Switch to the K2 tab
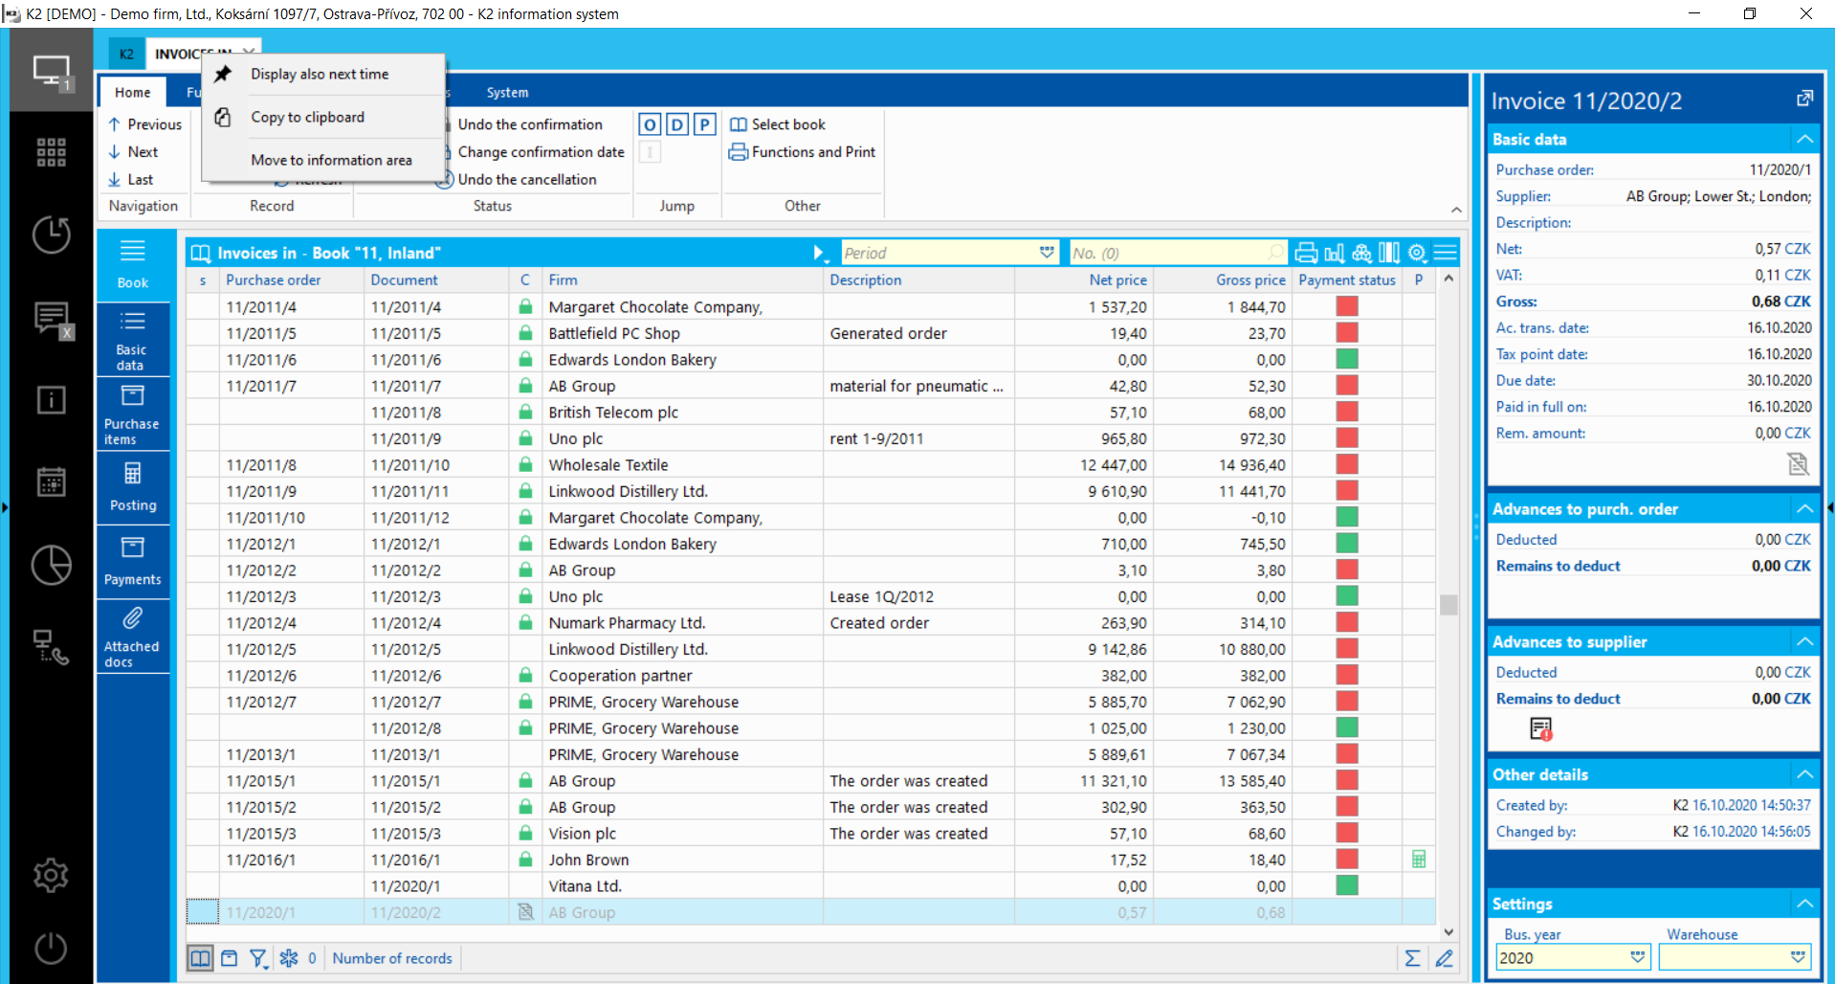Screen dimensions: 1835x984 [x=126, y=54]
